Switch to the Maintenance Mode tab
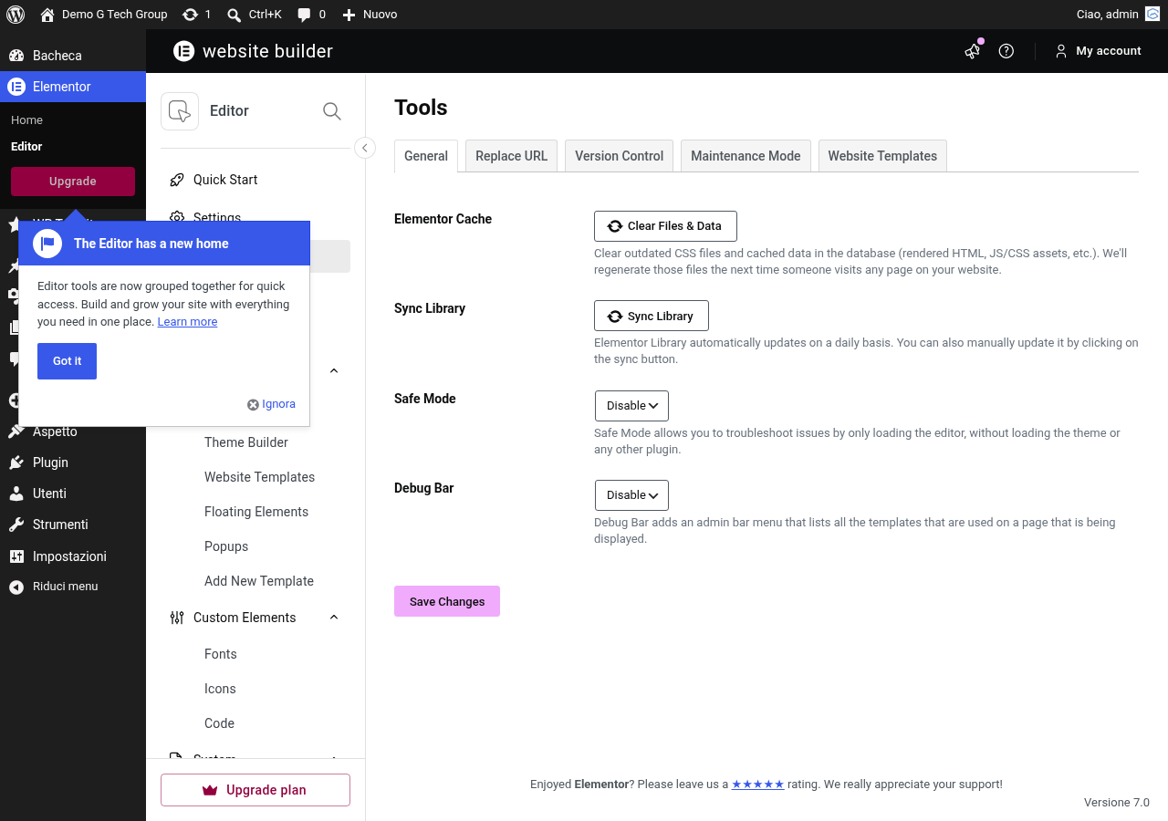Screen dimensions: 1168x821 coord(746,156)
